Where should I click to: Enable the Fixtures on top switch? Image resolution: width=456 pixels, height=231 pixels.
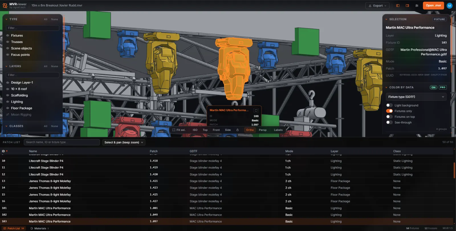click(389, 117)
